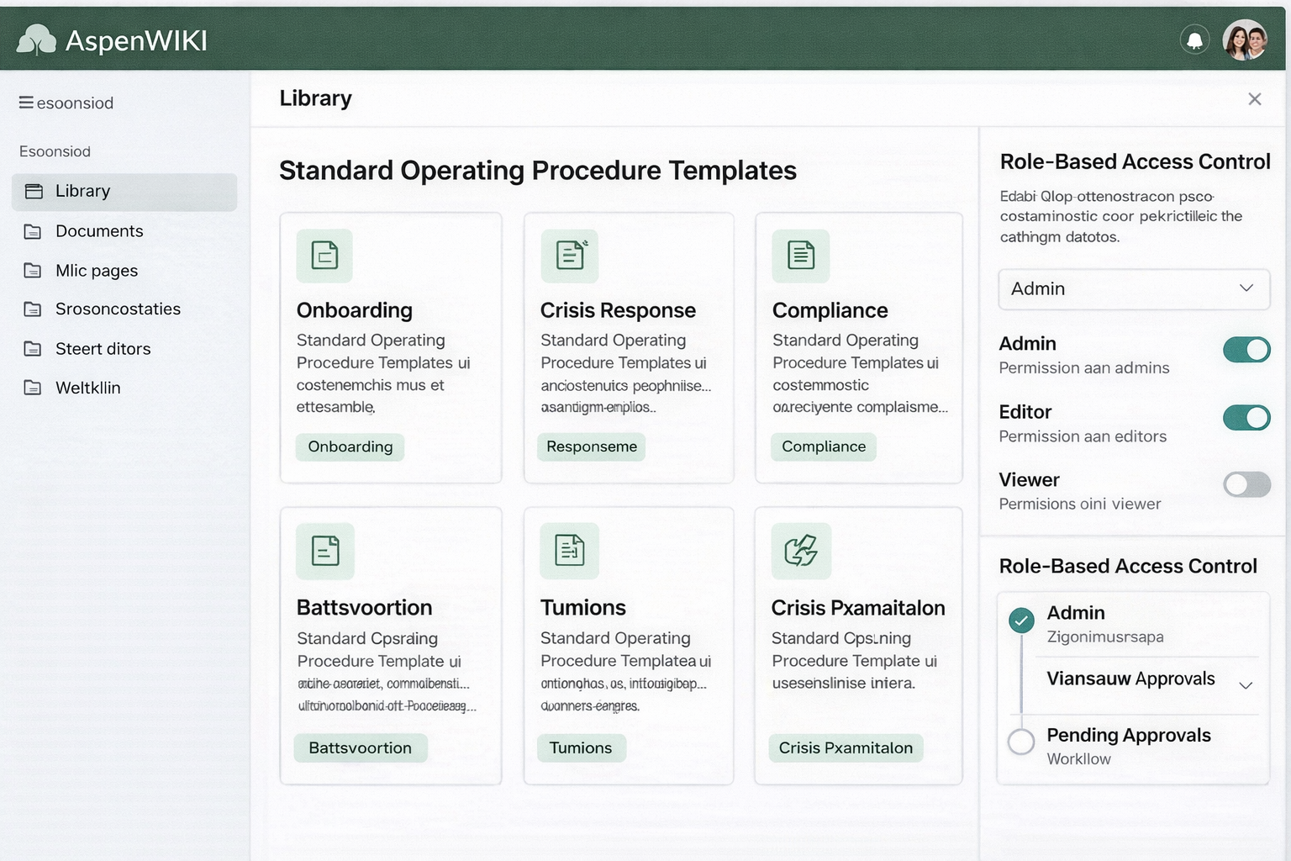This screenshot has width=1291, height=861.
Task: Disable the Admin permission toggle
Action: (x=1246, y=350)
